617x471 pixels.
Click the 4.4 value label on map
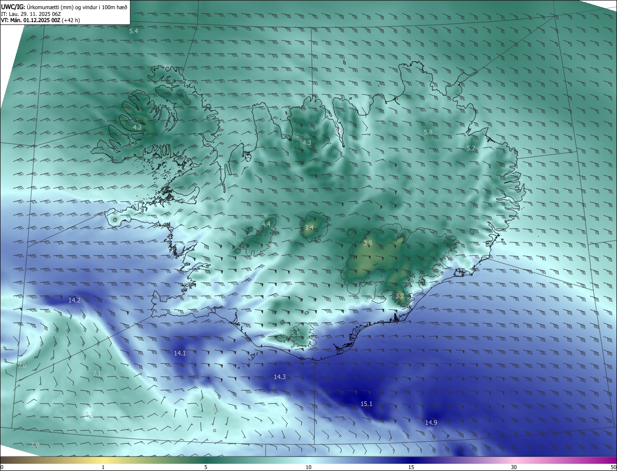point(266,224)
